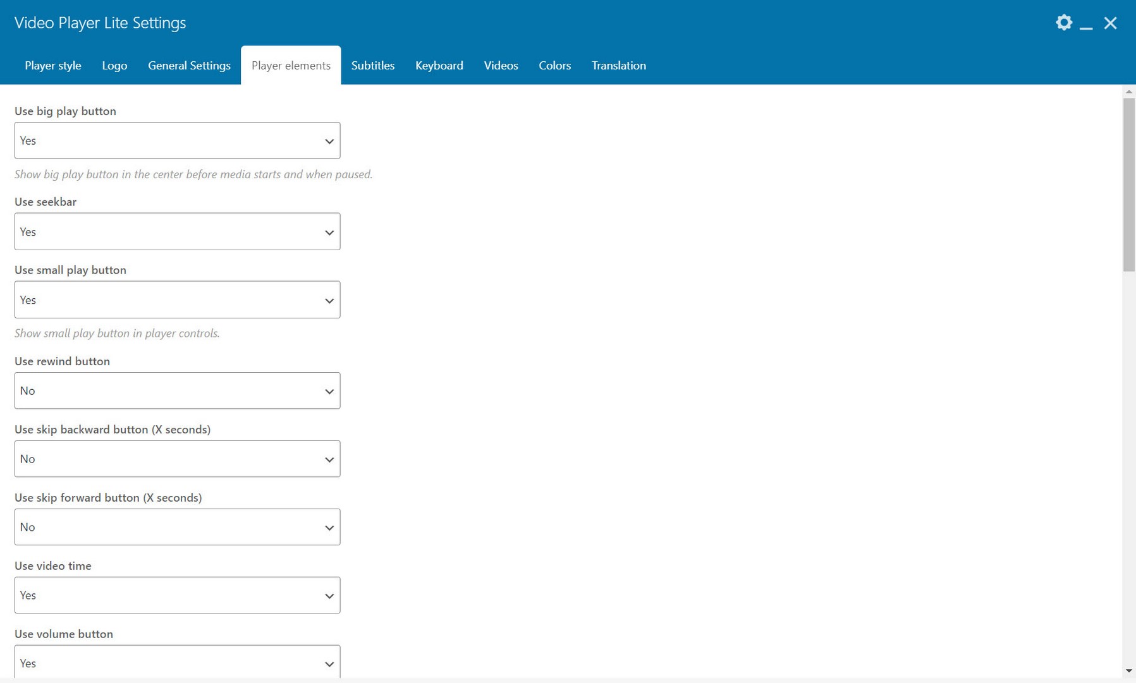Switch to the Keyboard tab

coord(439,66)
